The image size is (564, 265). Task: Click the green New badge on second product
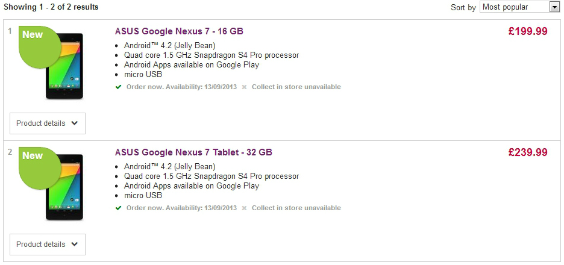39,167
